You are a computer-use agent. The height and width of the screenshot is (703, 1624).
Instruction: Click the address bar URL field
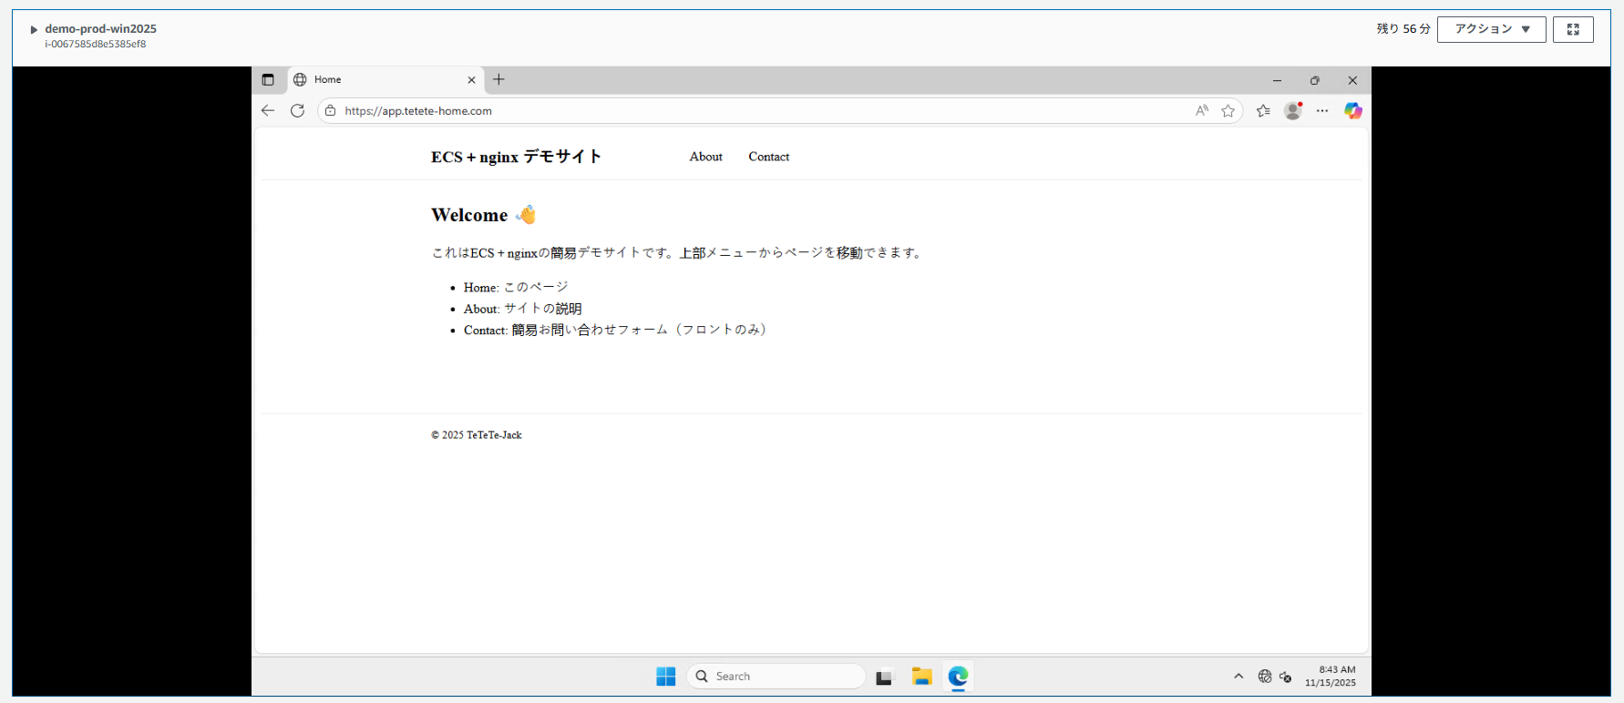tap(729, 111)
